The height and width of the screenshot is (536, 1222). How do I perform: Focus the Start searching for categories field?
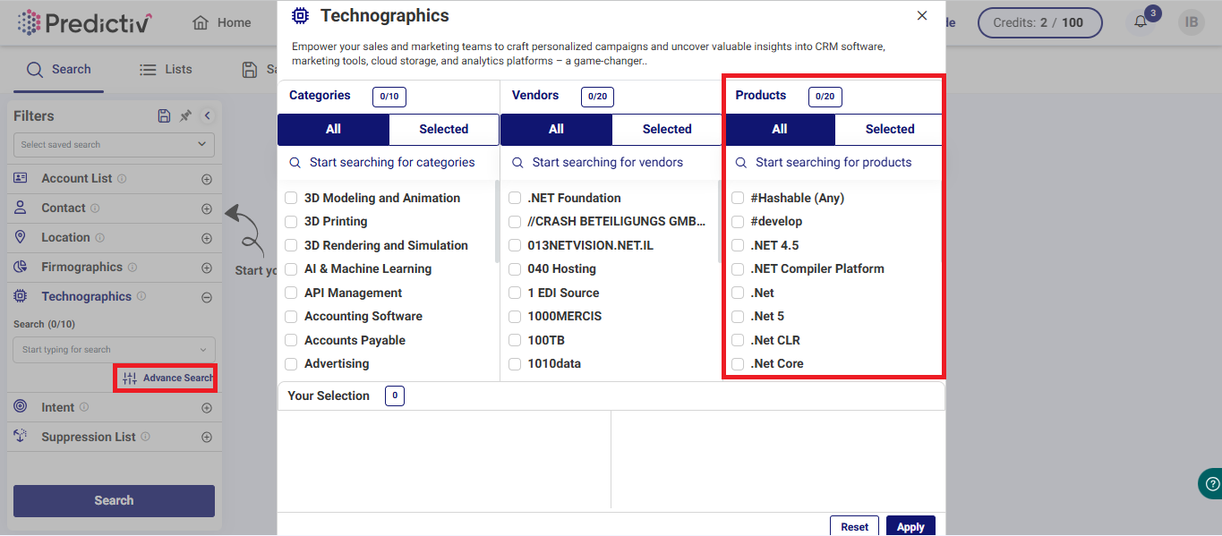389,163
